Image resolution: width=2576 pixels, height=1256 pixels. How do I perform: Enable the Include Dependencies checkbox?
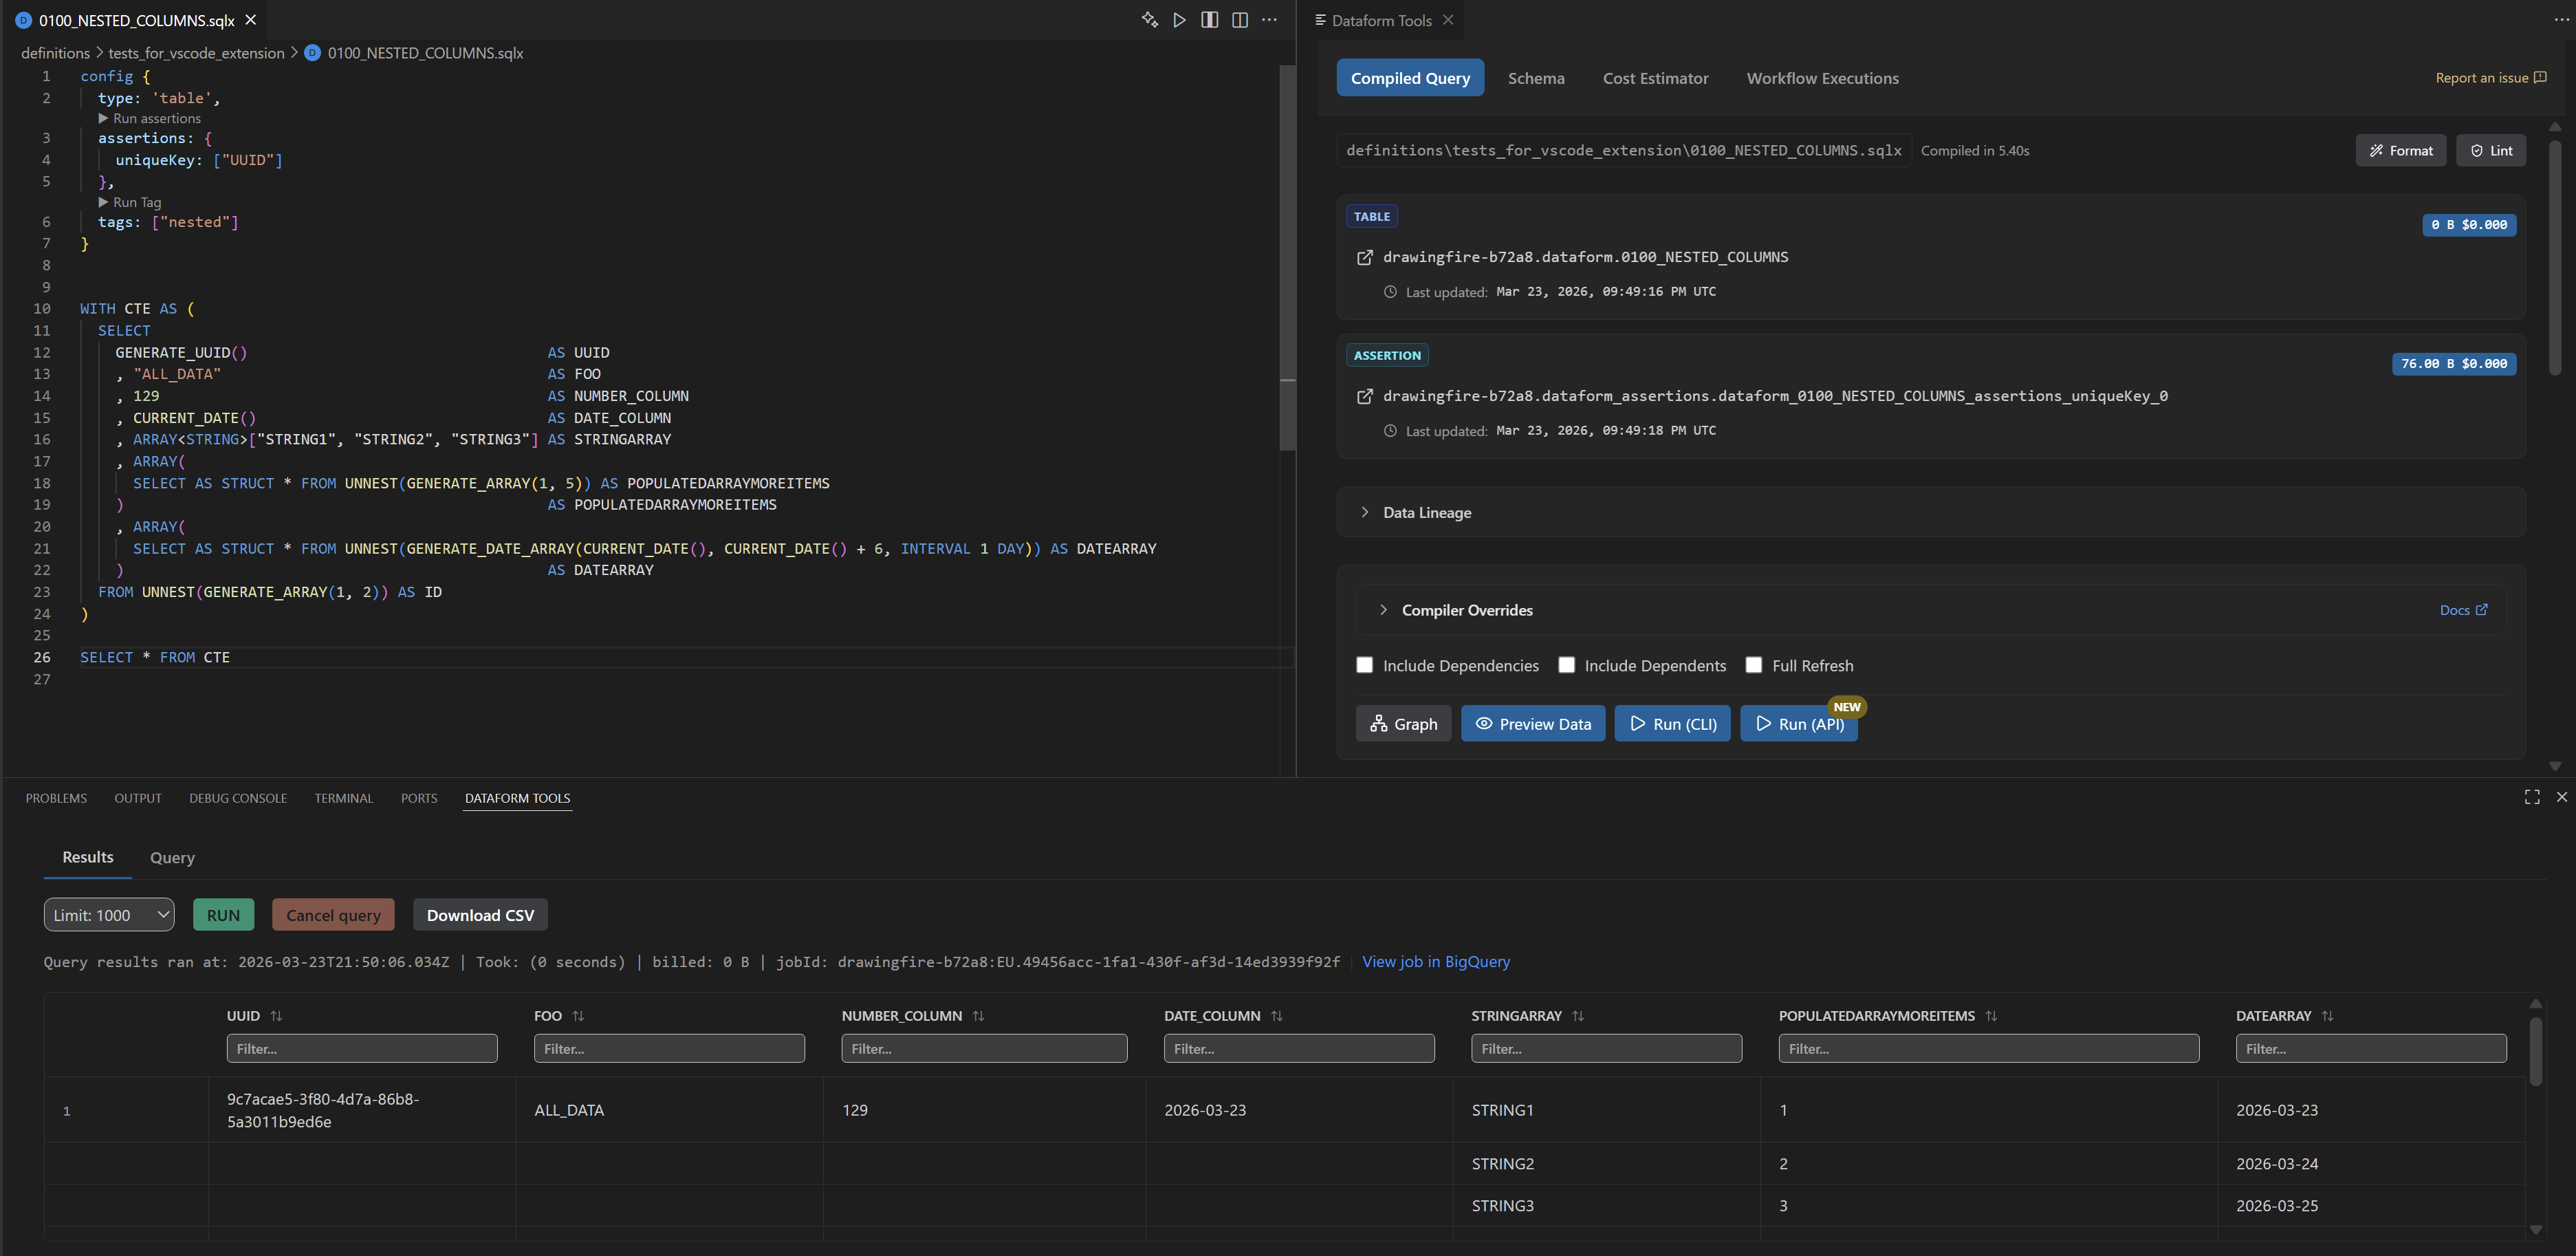click(1365, 665)
